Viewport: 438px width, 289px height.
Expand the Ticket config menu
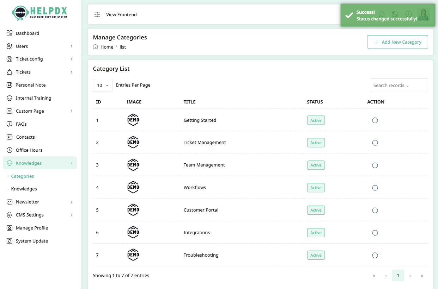(x=40, y=59)
